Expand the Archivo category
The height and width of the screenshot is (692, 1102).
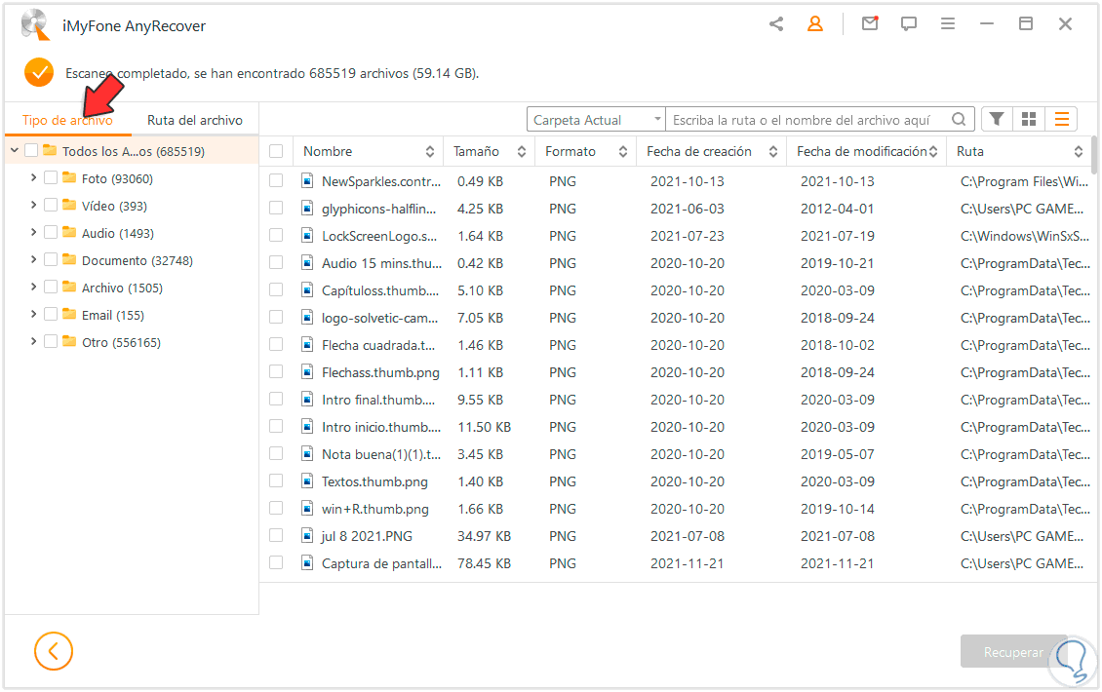tap(33, 288)
